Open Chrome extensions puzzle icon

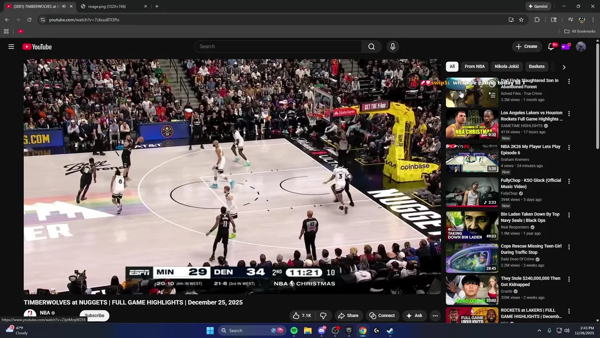pos(537,20)
